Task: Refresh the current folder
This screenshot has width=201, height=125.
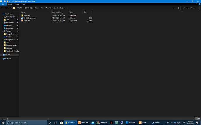Action: point(179,8)
